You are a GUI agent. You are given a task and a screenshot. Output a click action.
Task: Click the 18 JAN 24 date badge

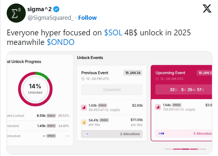click(133, 73)
